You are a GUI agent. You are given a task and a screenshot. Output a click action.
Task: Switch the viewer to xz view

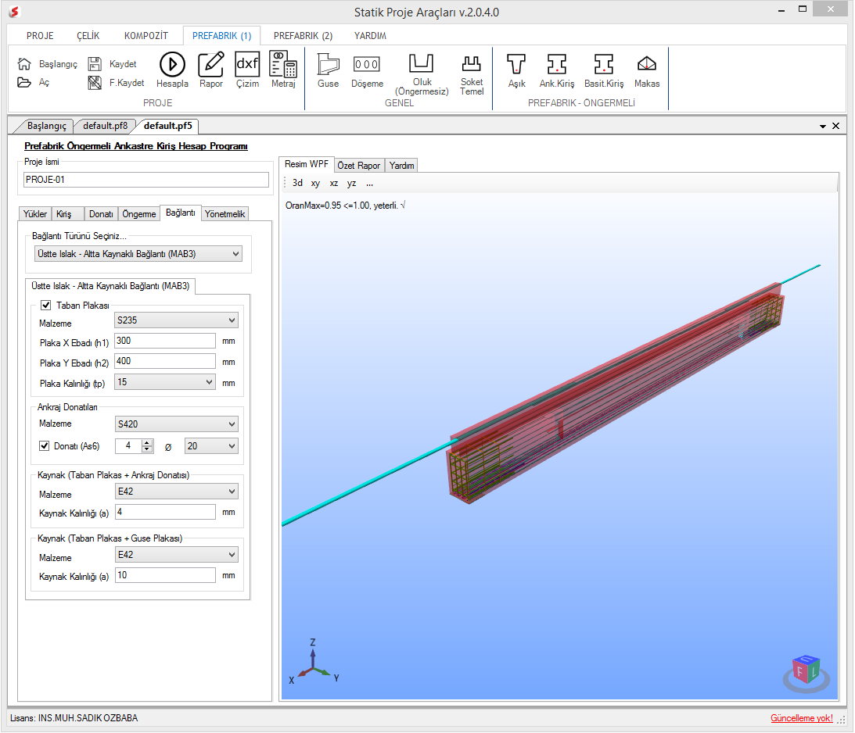tap(334, 183)
